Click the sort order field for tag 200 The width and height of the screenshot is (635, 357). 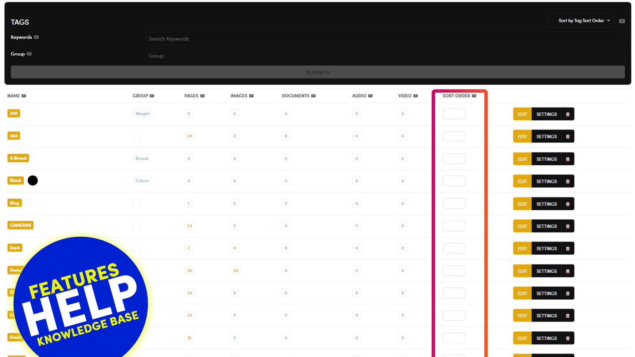454,114
